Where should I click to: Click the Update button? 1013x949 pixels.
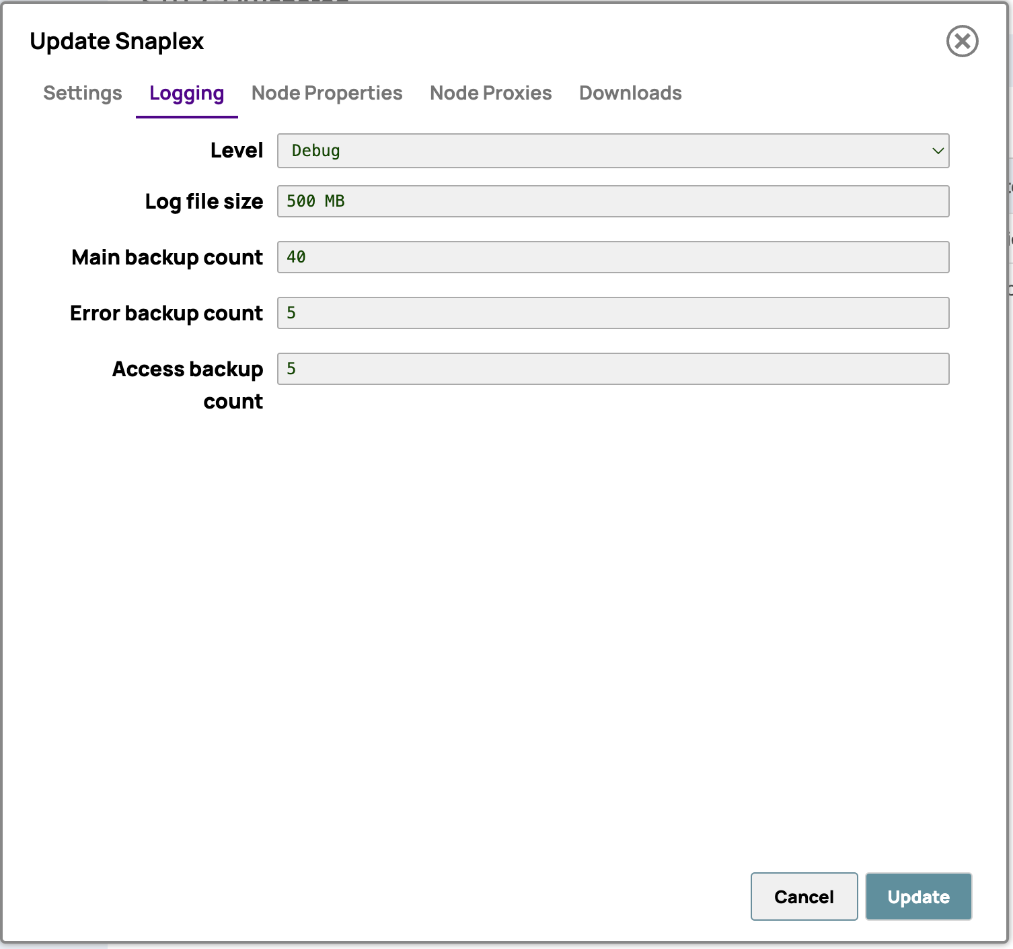pos(918,897)
